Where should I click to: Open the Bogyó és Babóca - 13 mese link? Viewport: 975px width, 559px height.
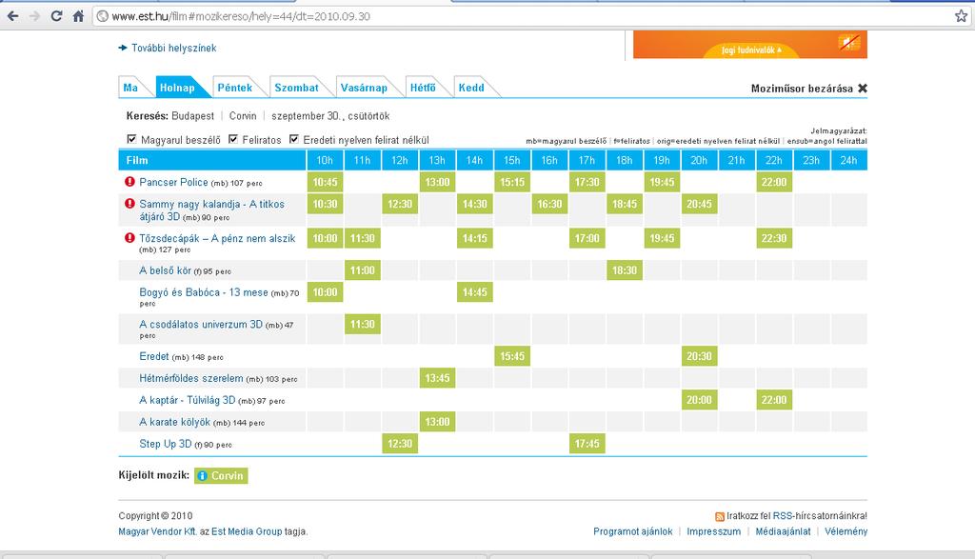tap(204, 292)
